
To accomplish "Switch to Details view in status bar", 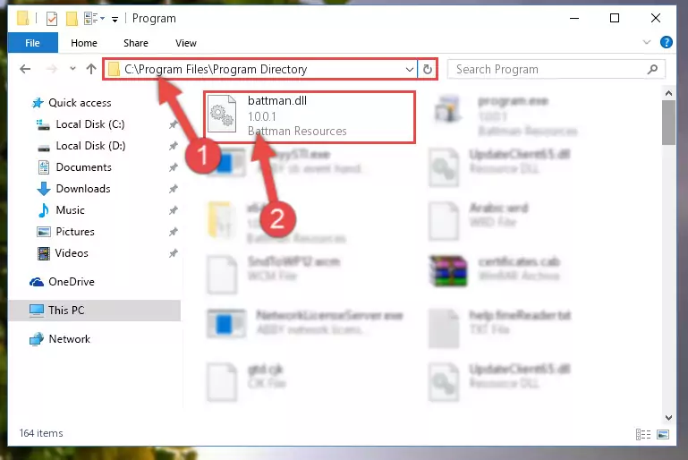I will [x=642, y=435].
